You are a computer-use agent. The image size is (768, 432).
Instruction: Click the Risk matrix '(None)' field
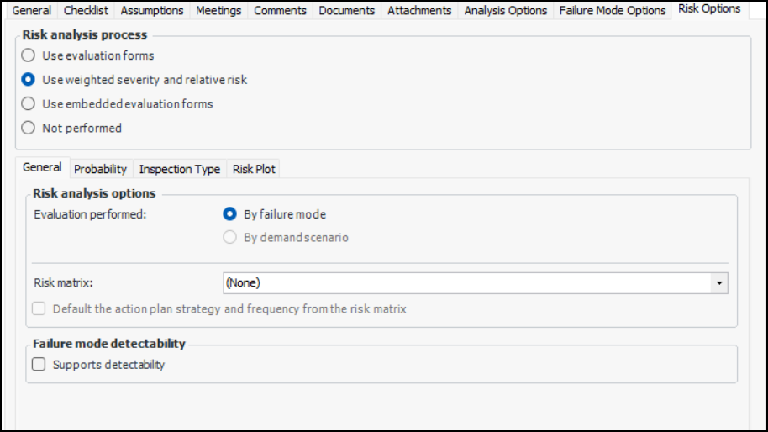pyautogui.click(x=467, y=283)
